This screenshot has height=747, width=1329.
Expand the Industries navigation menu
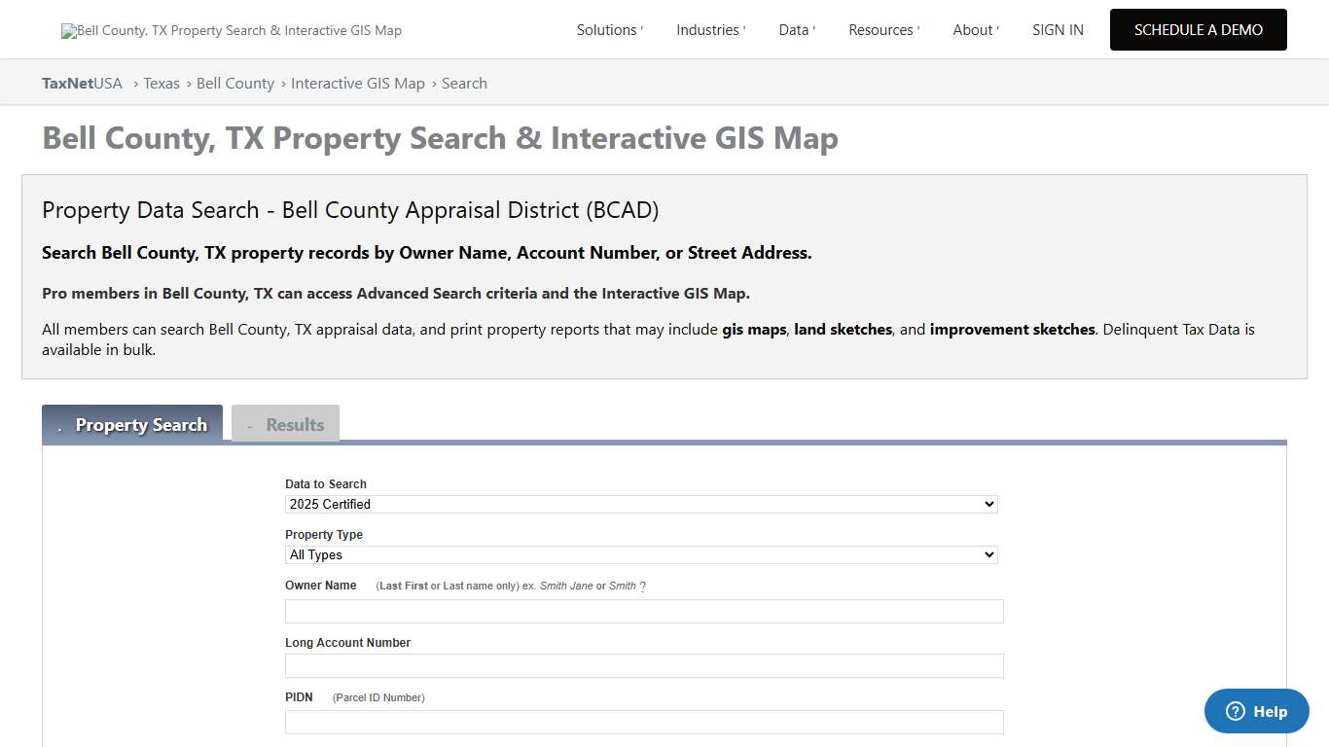709,29
